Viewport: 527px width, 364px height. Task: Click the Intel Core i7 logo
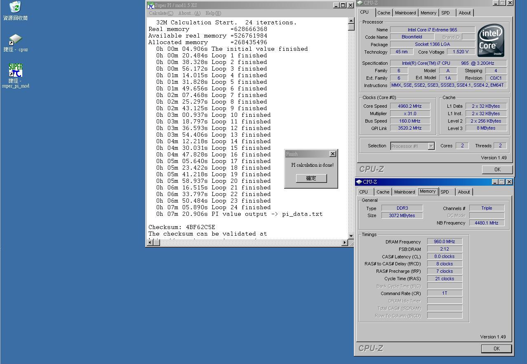coord(491,40)
